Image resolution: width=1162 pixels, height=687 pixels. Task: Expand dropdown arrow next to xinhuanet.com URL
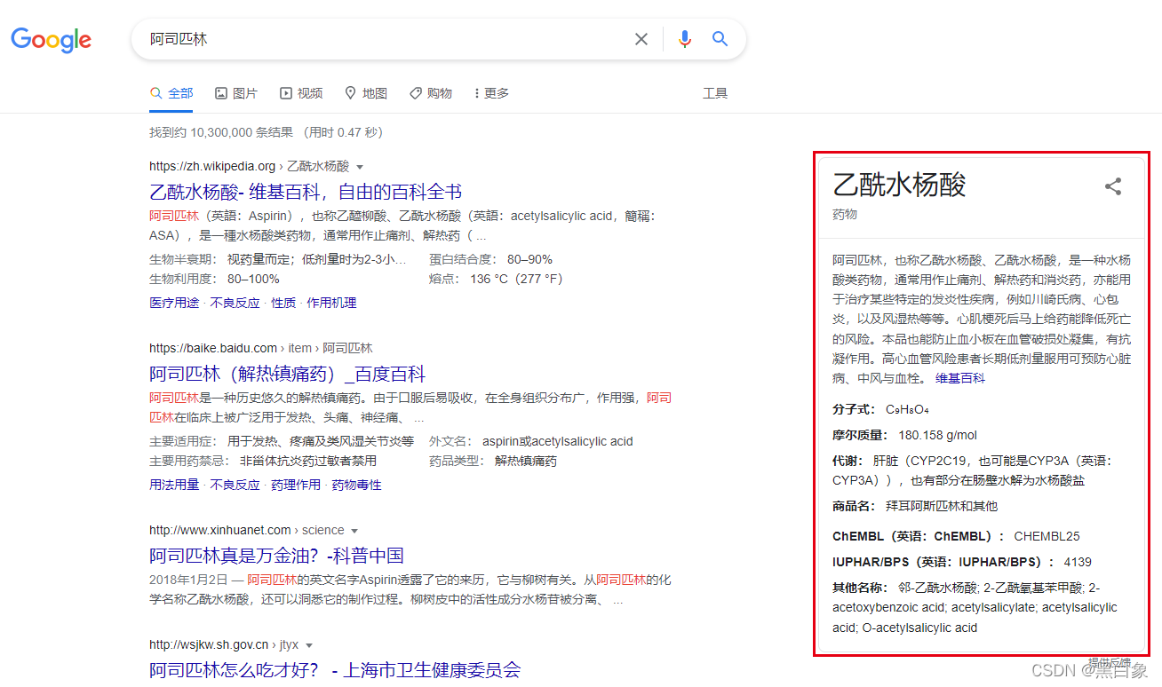point(354,531)
